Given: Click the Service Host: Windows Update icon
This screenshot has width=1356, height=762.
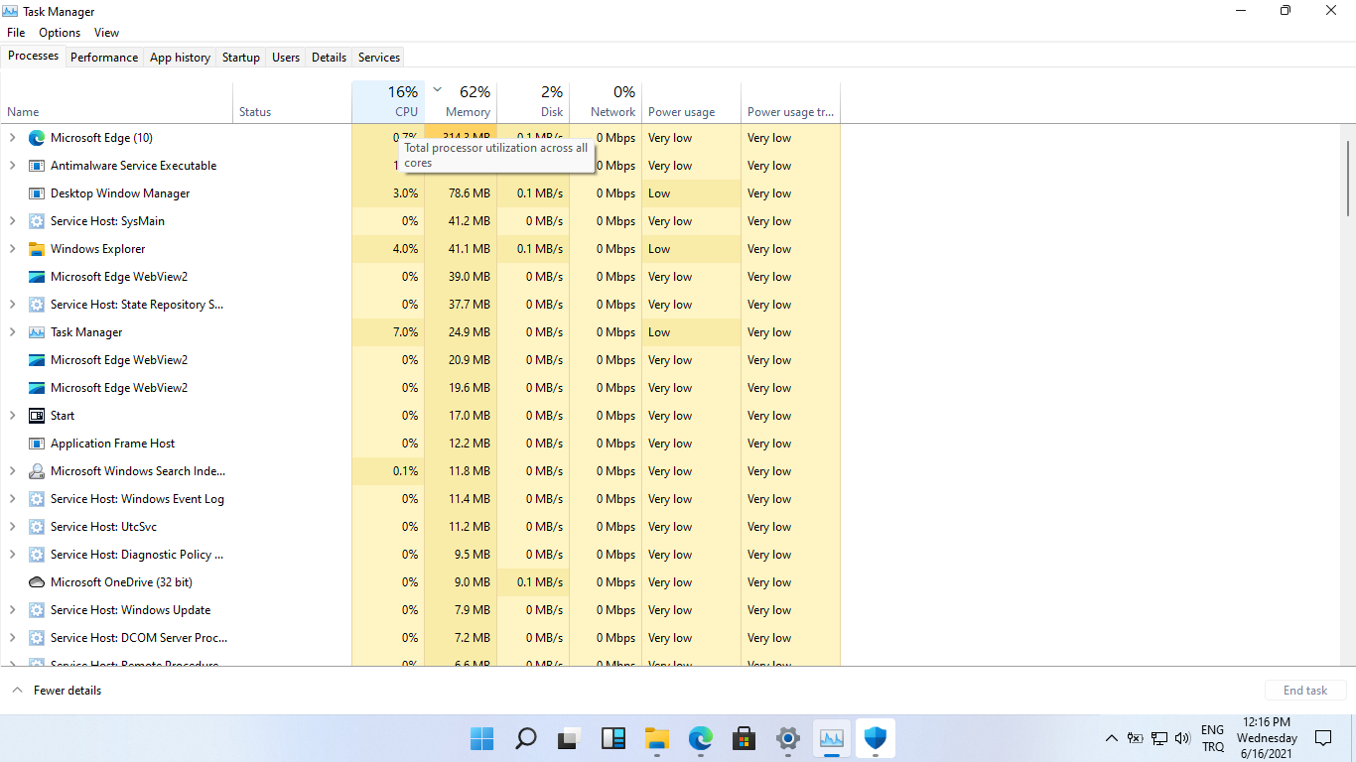Looking at the screenshot, I should pyautogui.click(x=37, y=610).
